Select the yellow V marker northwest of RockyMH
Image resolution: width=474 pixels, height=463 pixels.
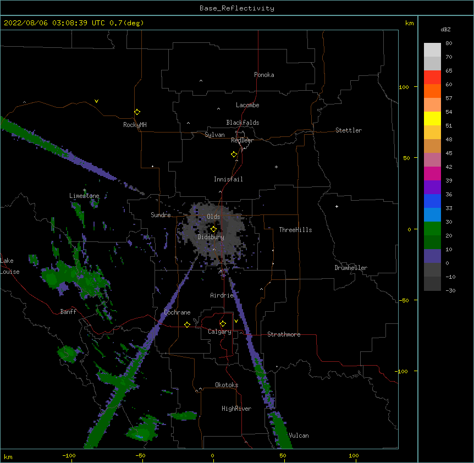tap(96, 101)
